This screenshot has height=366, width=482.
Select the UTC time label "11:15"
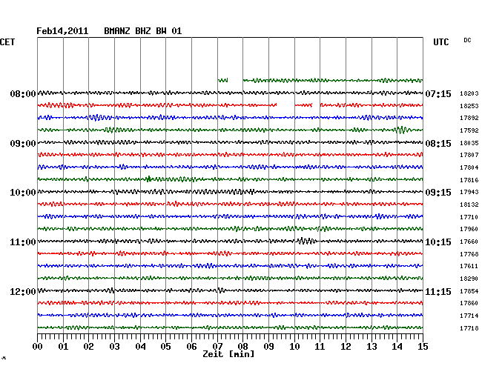pos(438,291)
